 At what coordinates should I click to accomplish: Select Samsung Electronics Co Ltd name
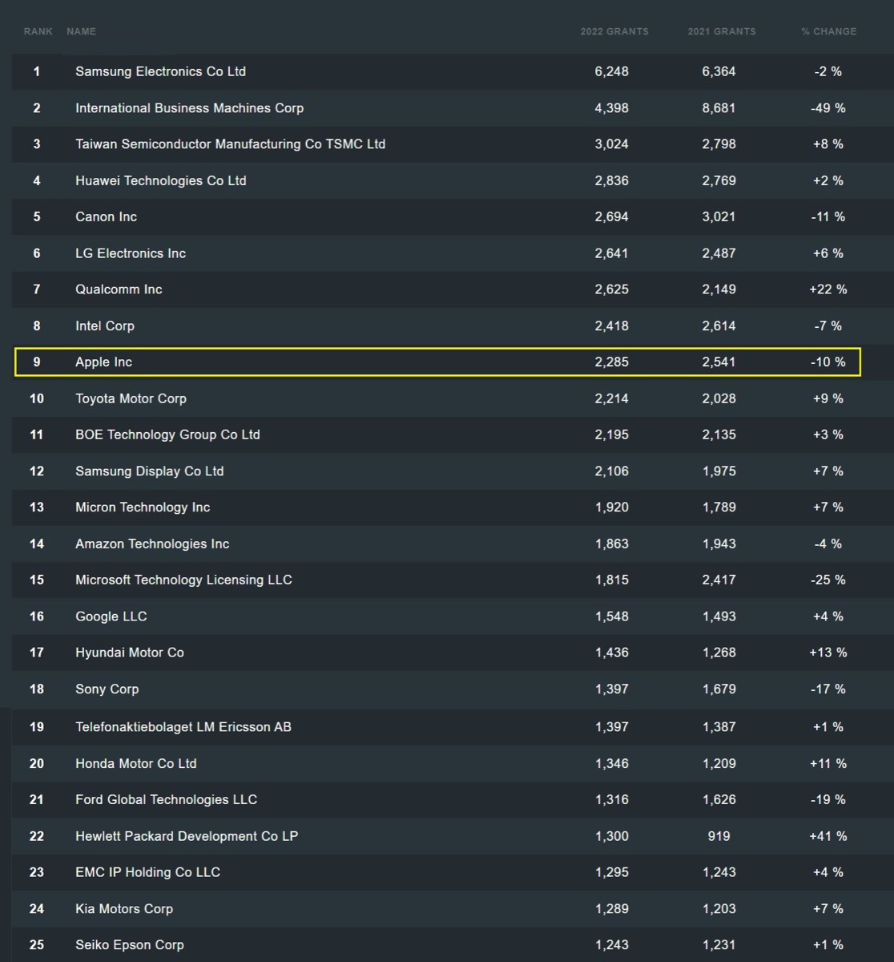coord(160,71)
